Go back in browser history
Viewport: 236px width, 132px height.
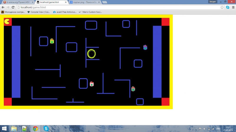3,7
